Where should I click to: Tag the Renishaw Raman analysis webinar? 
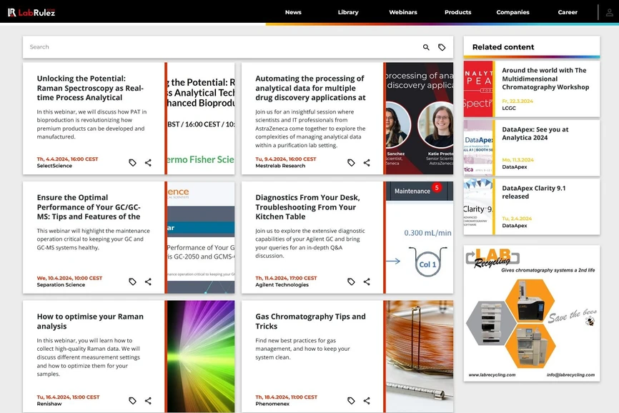pos(132,401)
